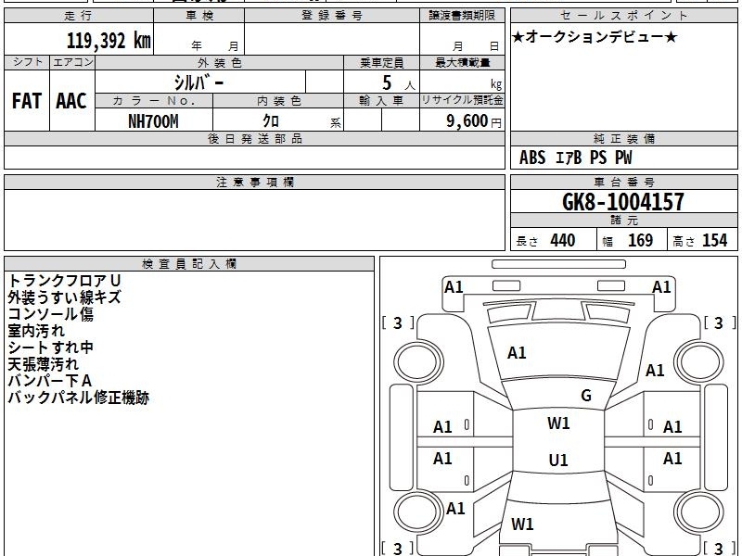
Task: Click the exterior color シルバー
Action: [198, 83]
